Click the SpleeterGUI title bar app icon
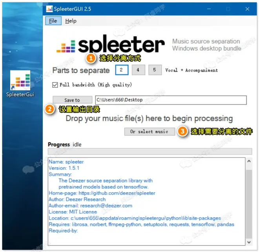Screen dimensions: 259x252 coord(49,9)
